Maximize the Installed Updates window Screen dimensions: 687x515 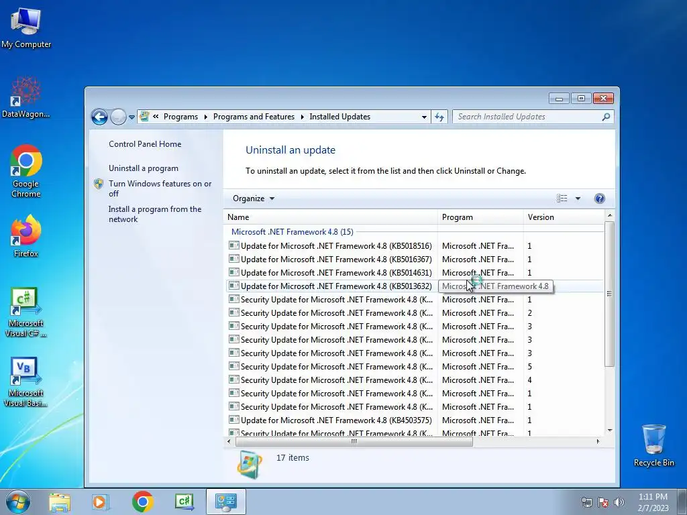(x=581, y=99)
